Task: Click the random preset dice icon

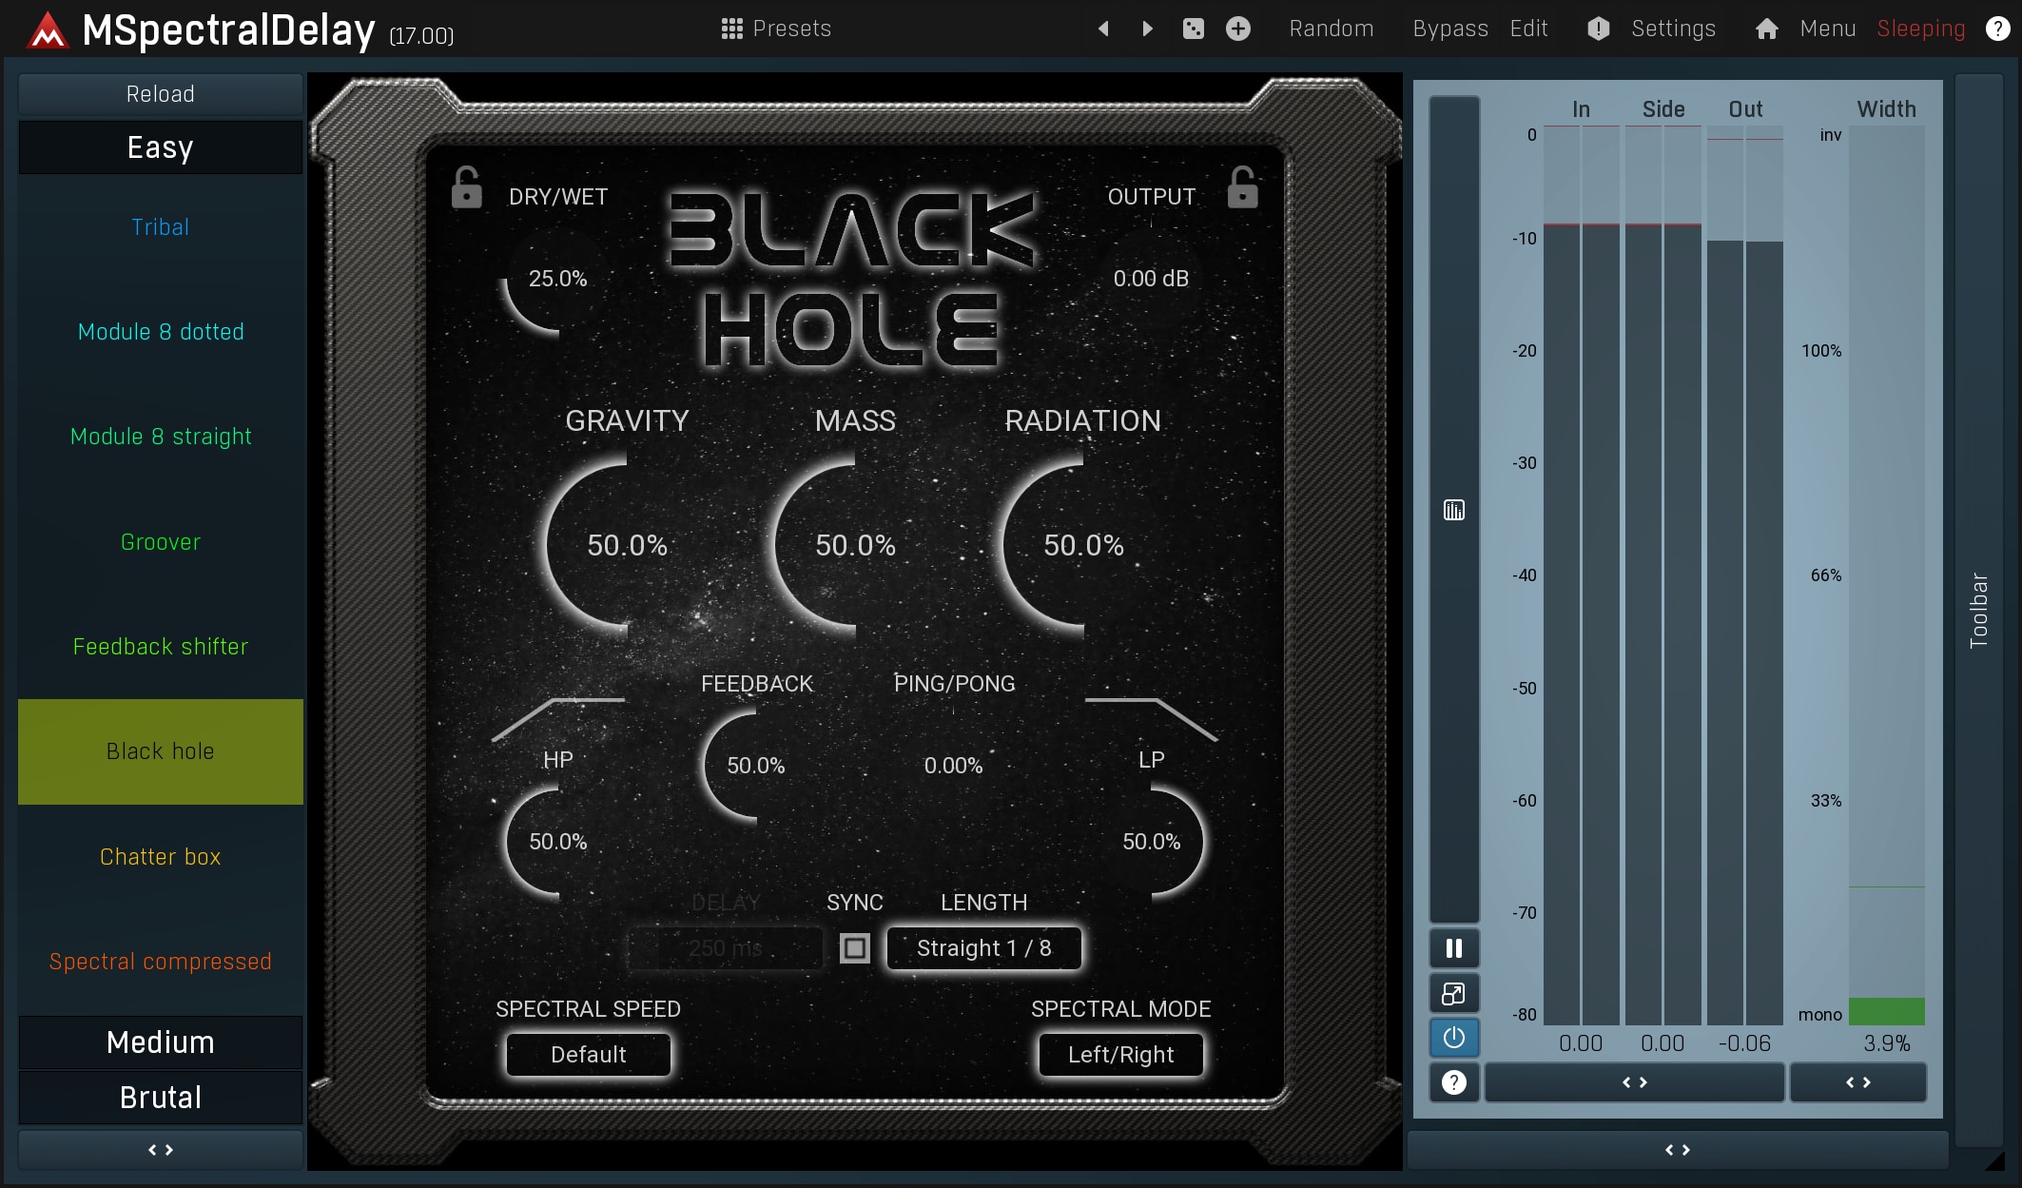Action: click(1193, 29)
